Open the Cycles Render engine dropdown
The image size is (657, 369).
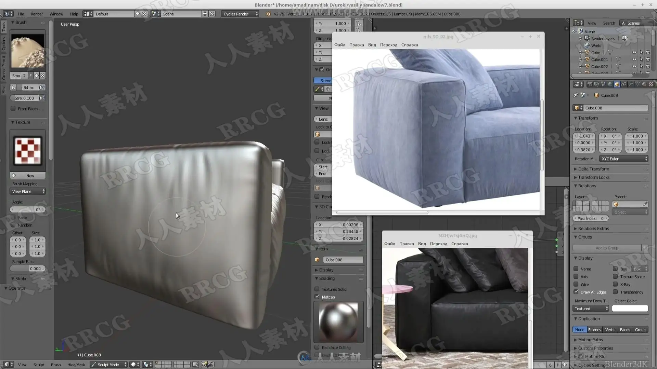(x=240, y=14)
